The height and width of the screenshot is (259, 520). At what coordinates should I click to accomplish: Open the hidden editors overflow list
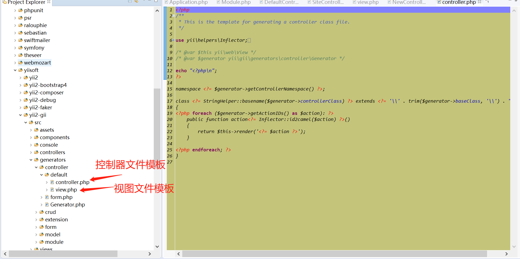click(487, 2)
